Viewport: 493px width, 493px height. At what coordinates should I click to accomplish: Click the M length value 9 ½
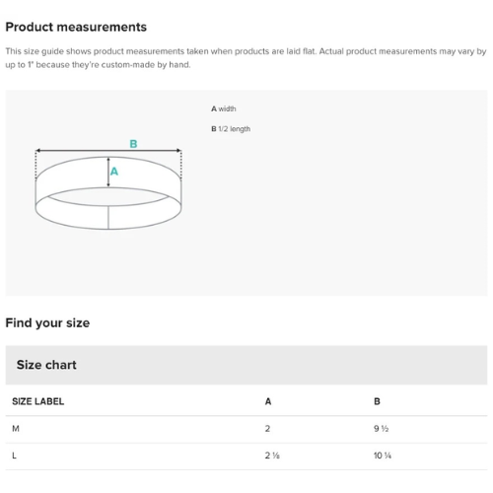click(x=382, y=429)
